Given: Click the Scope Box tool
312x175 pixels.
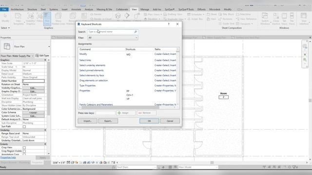Looking at the screenshot, I should pyautogui.click(x=195, y=19).
